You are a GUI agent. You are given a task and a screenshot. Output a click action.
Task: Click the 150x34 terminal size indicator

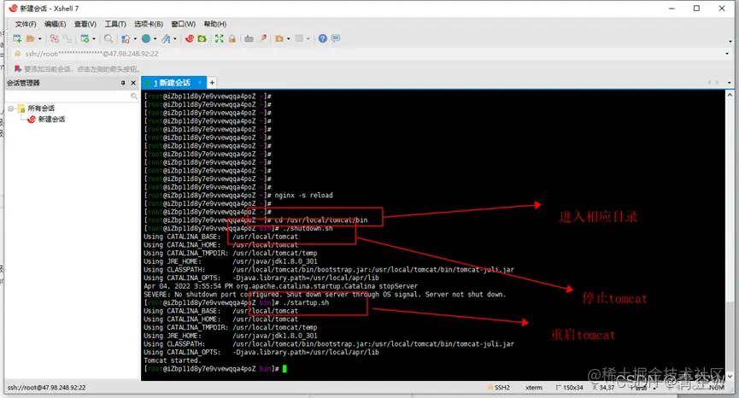(570, 388)
